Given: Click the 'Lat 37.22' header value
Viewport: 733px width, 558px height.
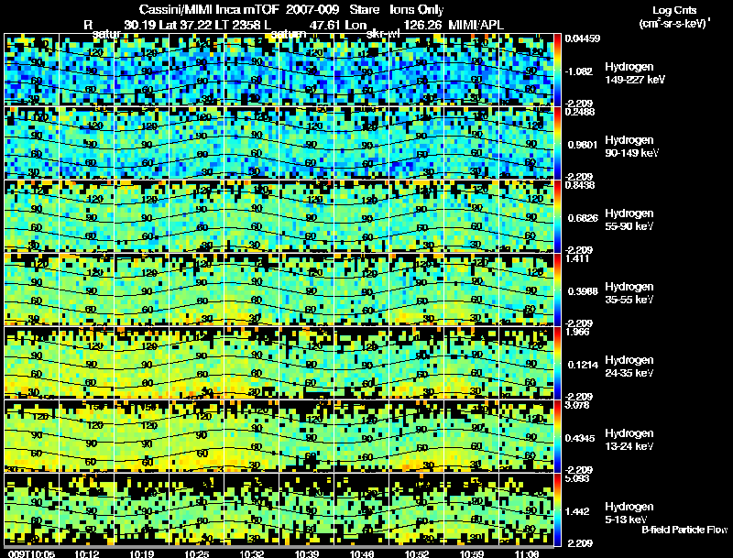Looking at the screenshot, I should pyautogui.click(x=187, y=25).
